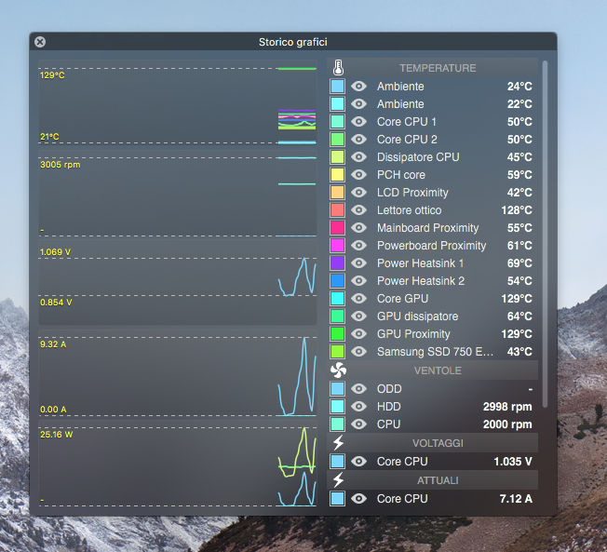Click the VENTOLE section header

pos(433,370)
